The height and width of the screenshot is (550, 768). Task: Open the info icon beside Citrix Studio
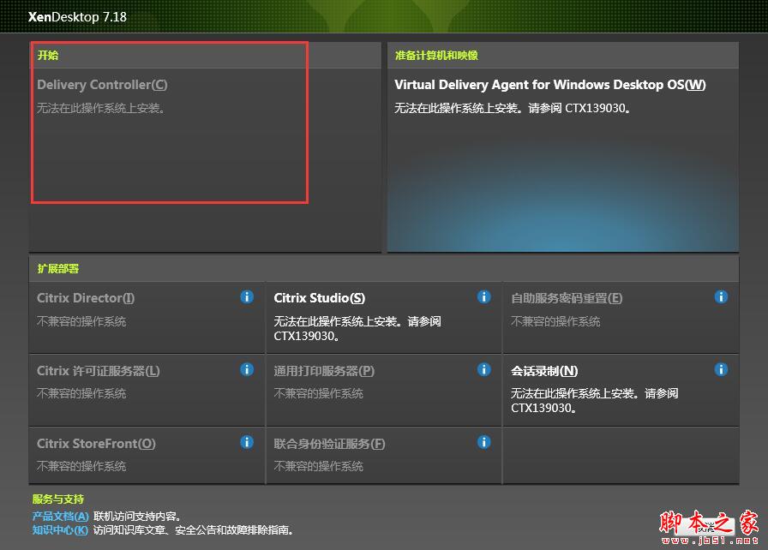coord(484,296)
